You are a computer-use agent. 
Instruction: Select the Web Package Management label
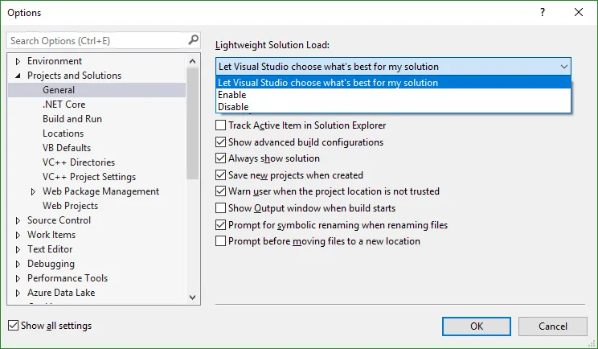pos(100,191)
